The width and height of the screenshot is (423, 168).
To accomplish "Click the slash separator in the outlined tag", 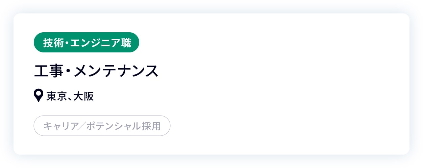I will tap(81, 126).
